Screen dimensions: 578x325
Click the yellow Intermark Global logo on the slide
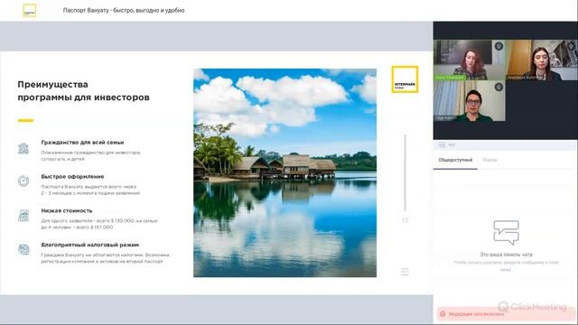tap(405, 79)
